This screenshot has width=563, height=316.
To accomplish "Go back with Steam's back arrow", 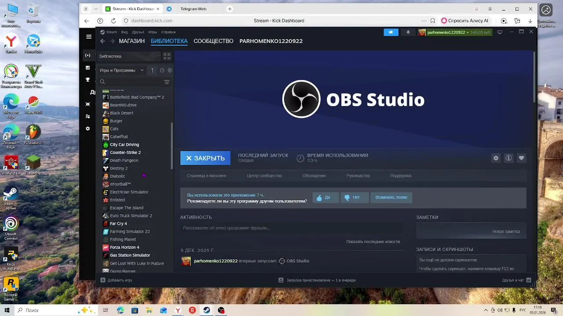I will [x=102, y=41].
